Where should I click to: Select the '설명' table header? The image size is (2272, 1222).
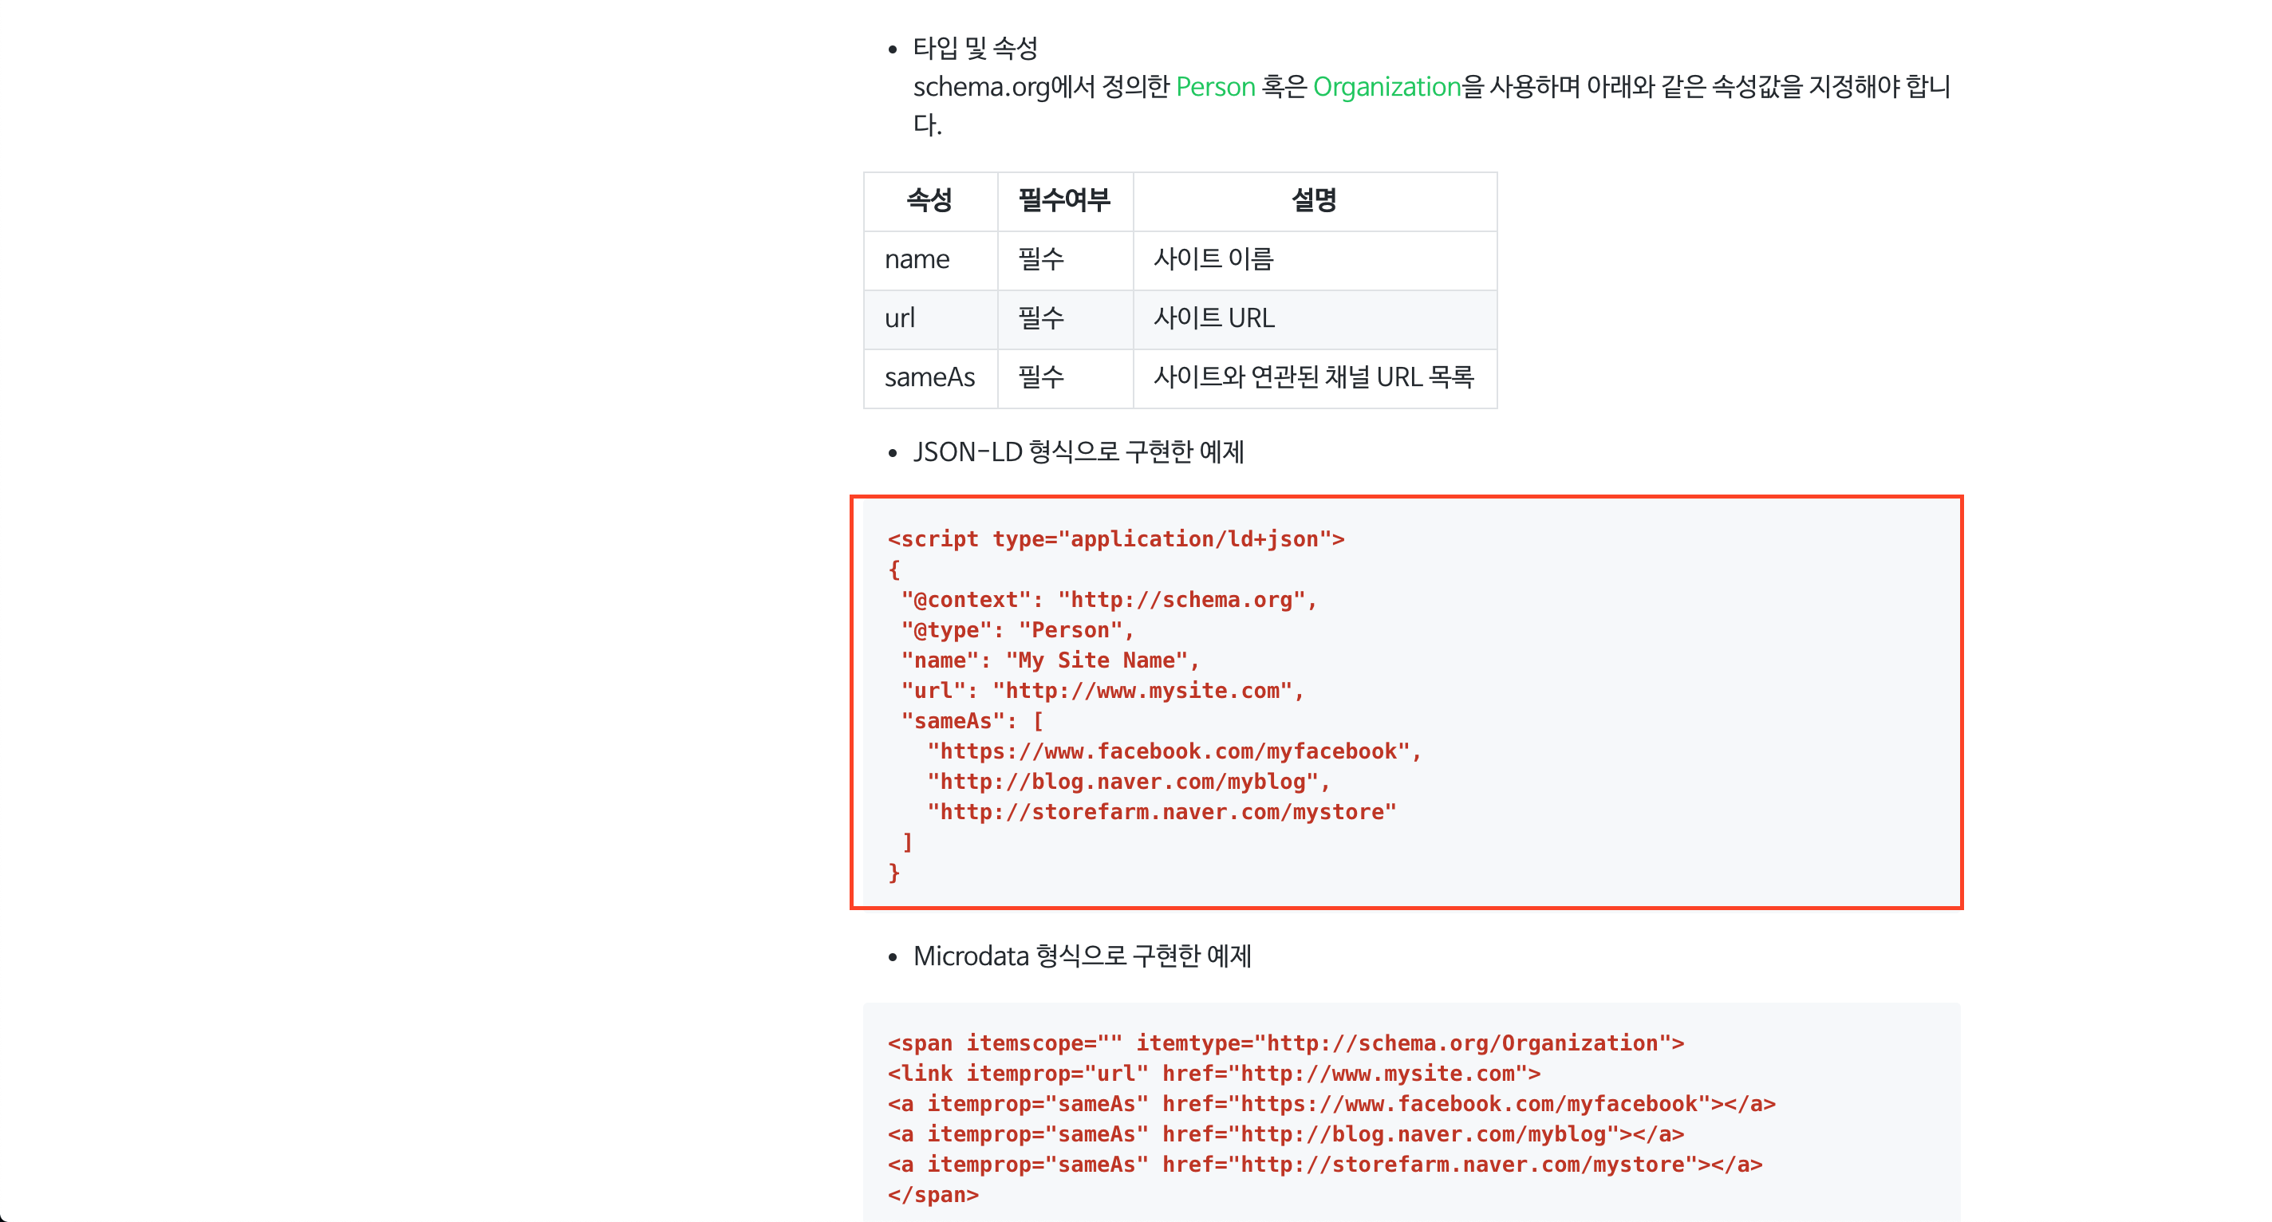(1314, 200)
